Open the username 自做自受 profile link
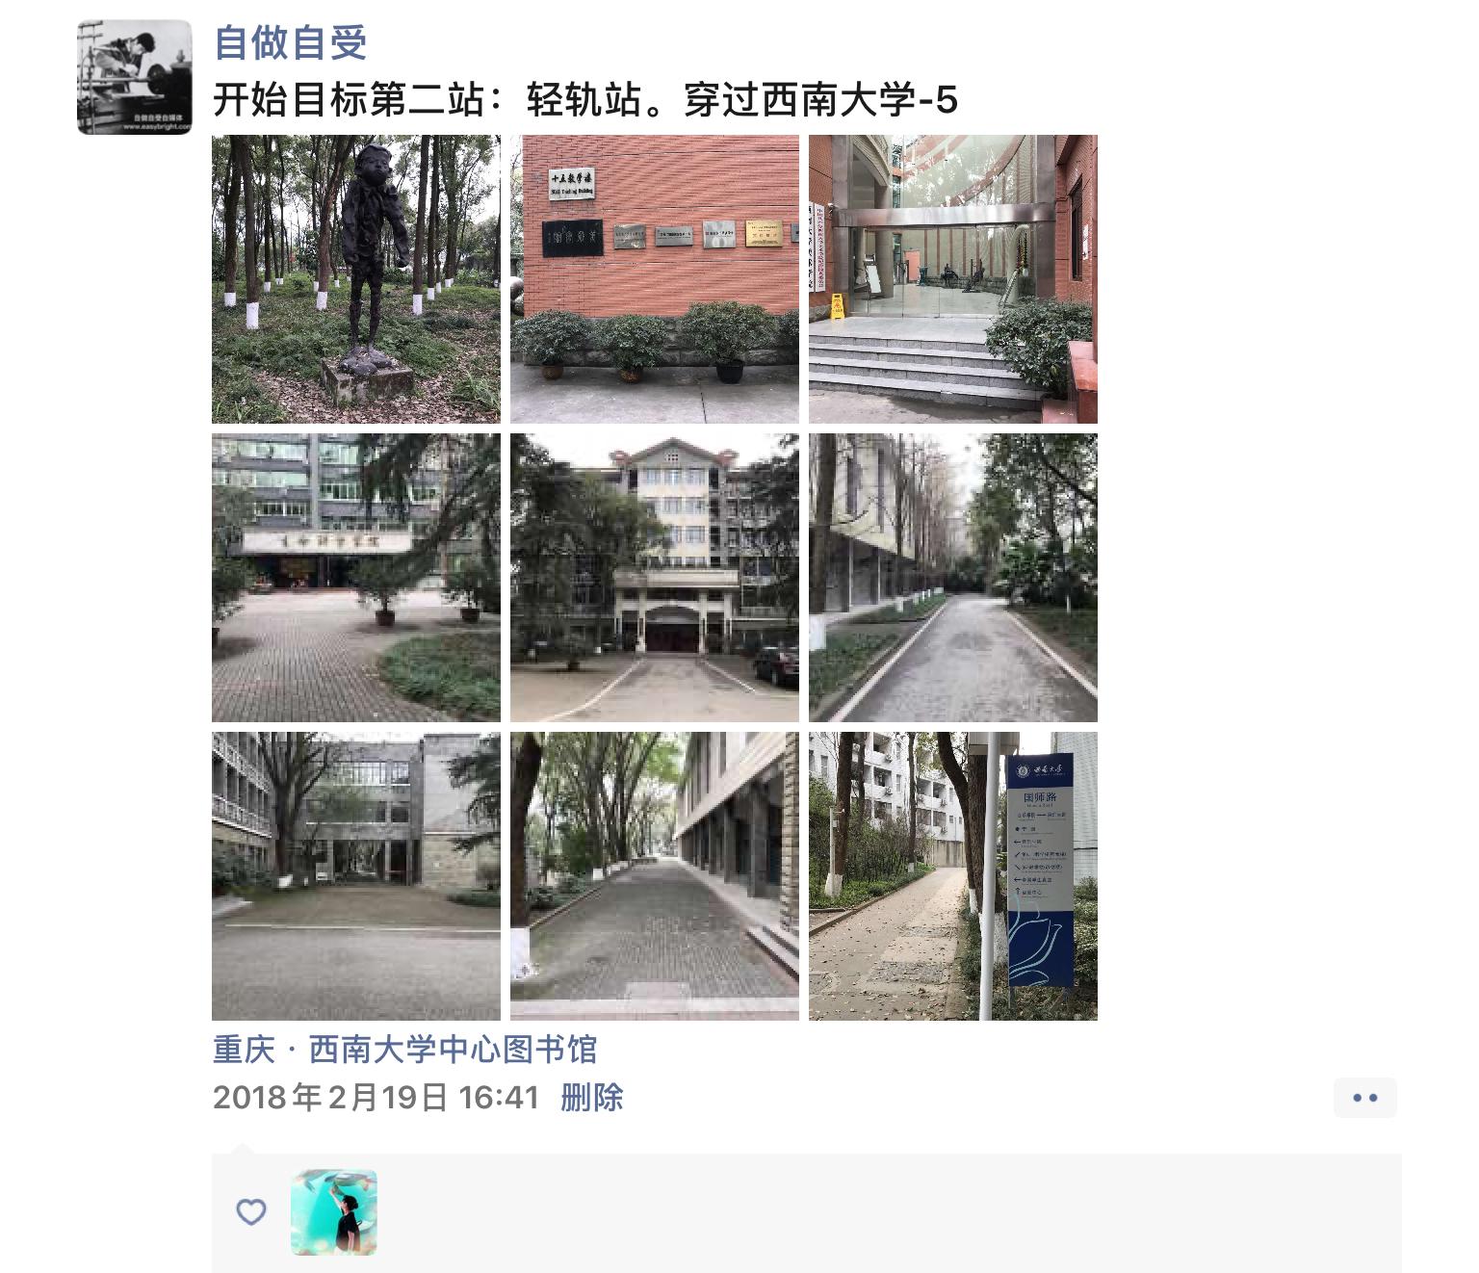The height and width of the screenshot is (1273, 1479). click(x=290, y=42)
